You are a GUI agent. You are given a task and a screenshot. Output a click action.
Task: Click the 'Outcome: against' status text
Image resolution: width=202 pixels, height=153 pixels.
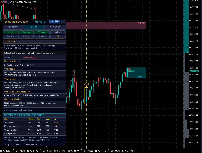coord(31,58)
